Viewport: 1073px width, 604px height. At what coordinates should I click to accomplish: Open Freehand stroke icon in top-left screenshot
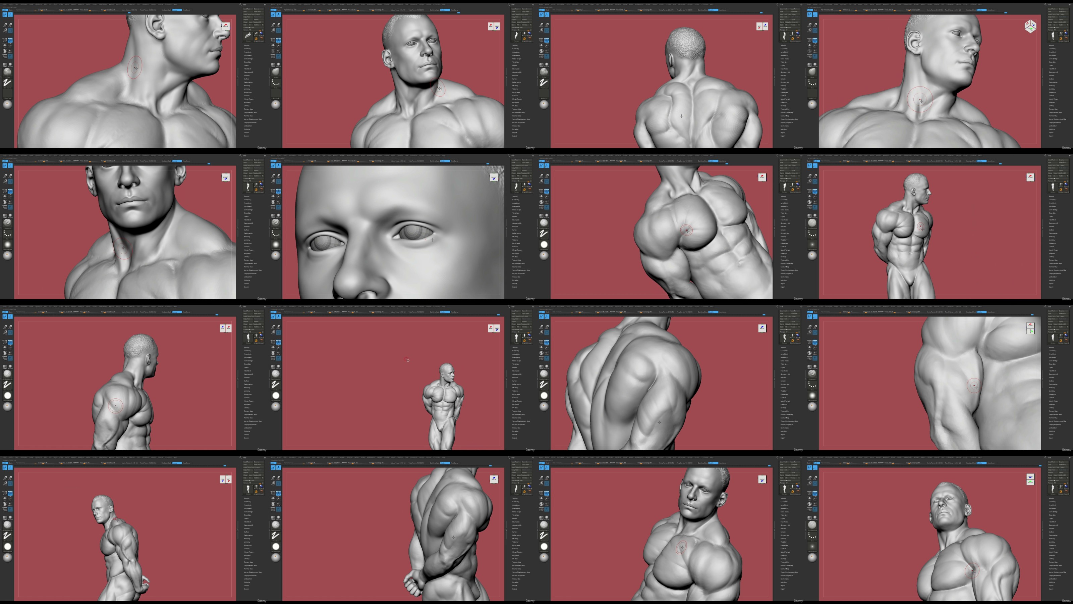tap(7, 83)
